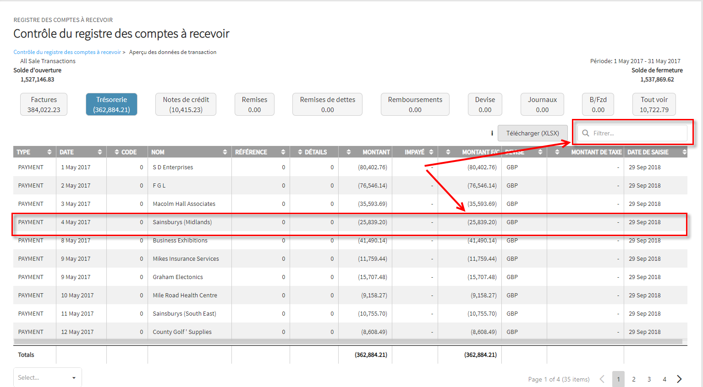Click the info 'i' icon near Télécharger
The image size is (703, 387).
click(x=492, y=133)
